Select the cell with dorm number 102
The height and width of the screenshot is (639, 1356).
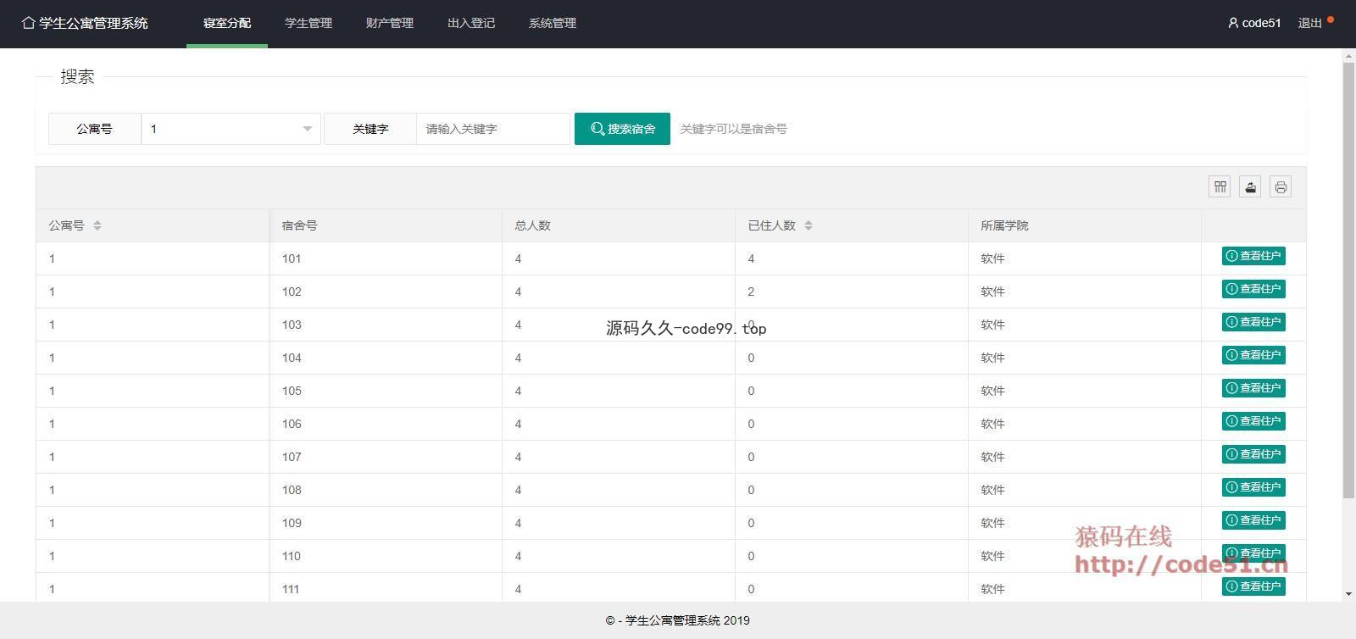tap(386, 292)
